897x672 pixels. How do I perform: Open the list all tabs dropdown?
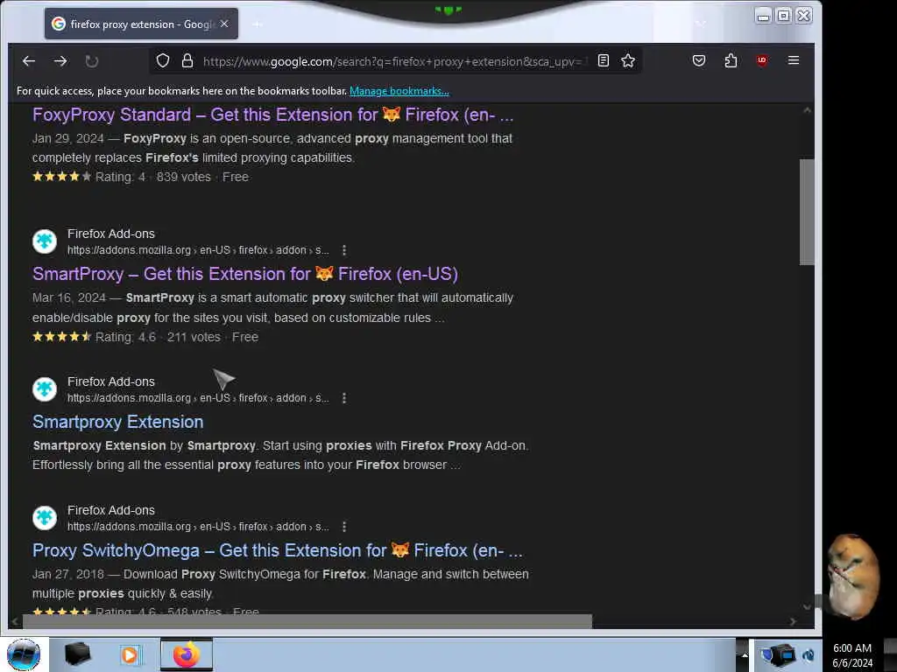click(701, 24)
